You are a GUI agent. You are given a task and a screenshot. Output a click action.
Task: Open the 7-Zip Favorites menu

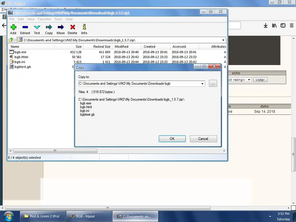pyautogui.click(x=44, y=19)
